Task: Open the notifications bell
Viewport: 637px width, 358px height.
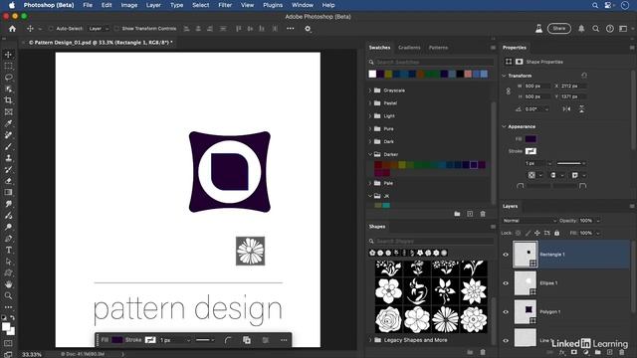Action: 581,29
